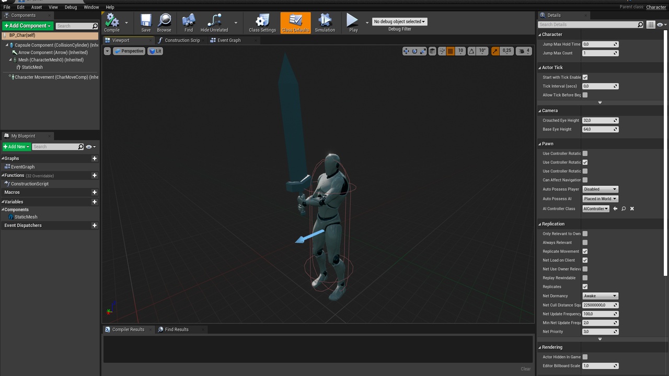
Task: Open My Blueprint view options eye
Action: tap(90, 147)
